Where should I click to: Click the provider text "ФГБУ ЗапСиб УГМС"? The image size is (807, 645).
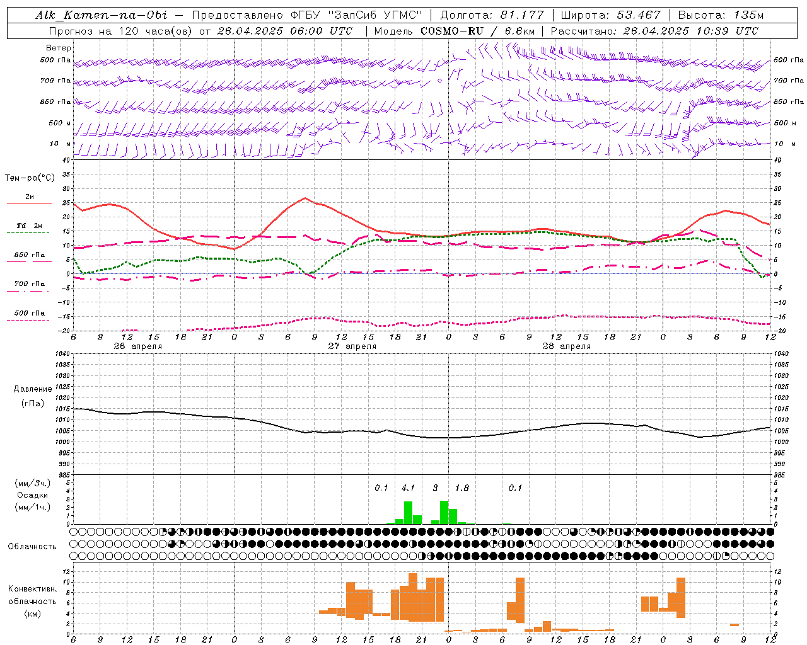tap(356, 15)
